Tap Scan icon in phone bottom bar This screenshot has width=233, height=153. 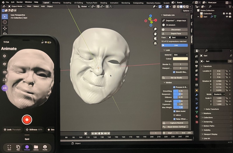[x=9, y=147]
